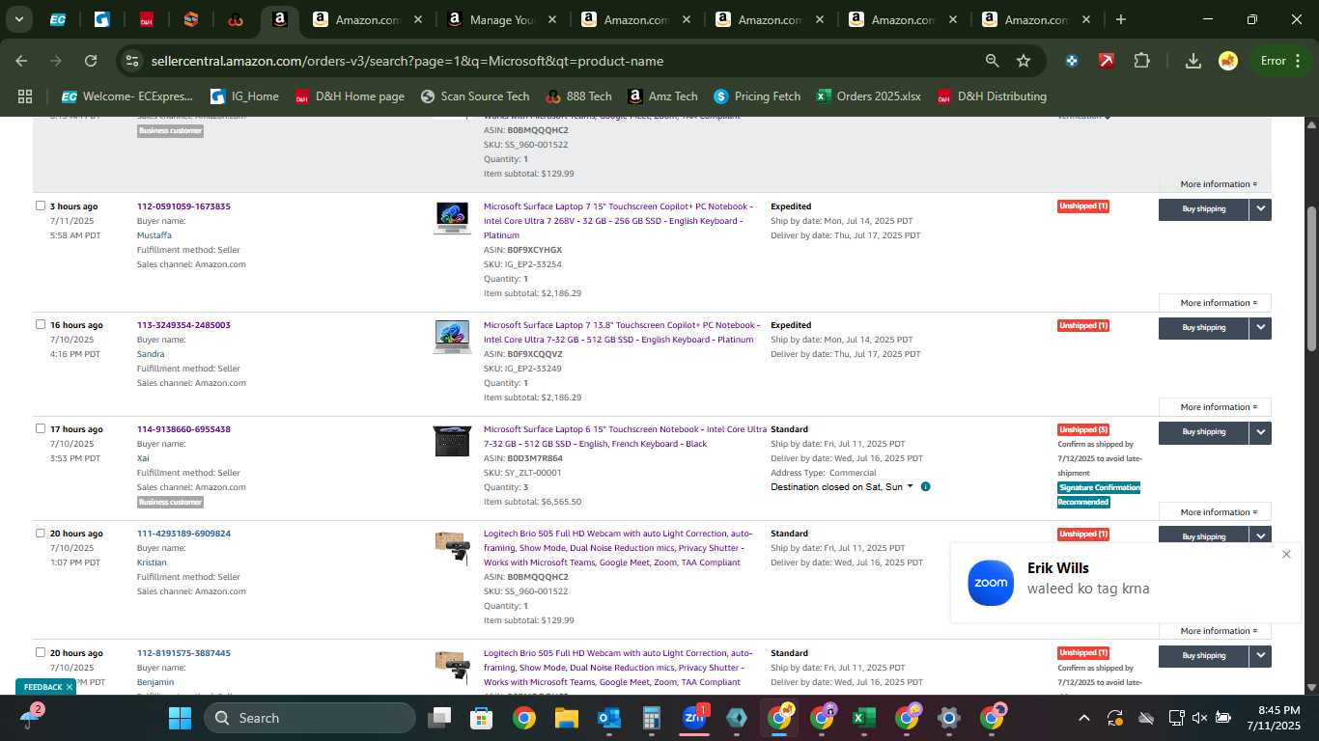Click Buy shipping for order 114-9138660-6955438
1319x741 pixels.
pos(1204,432)
